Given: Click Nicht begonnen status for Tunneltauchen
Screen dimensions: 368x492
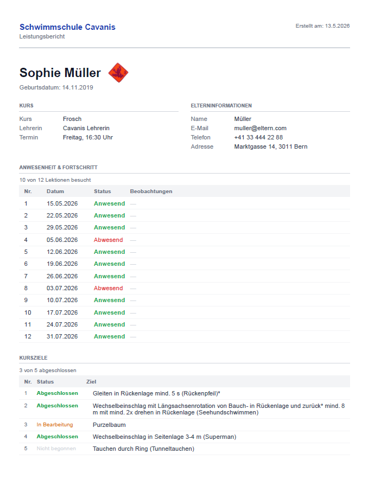Looking at the screenshot, I should click(x=56, y=449).
